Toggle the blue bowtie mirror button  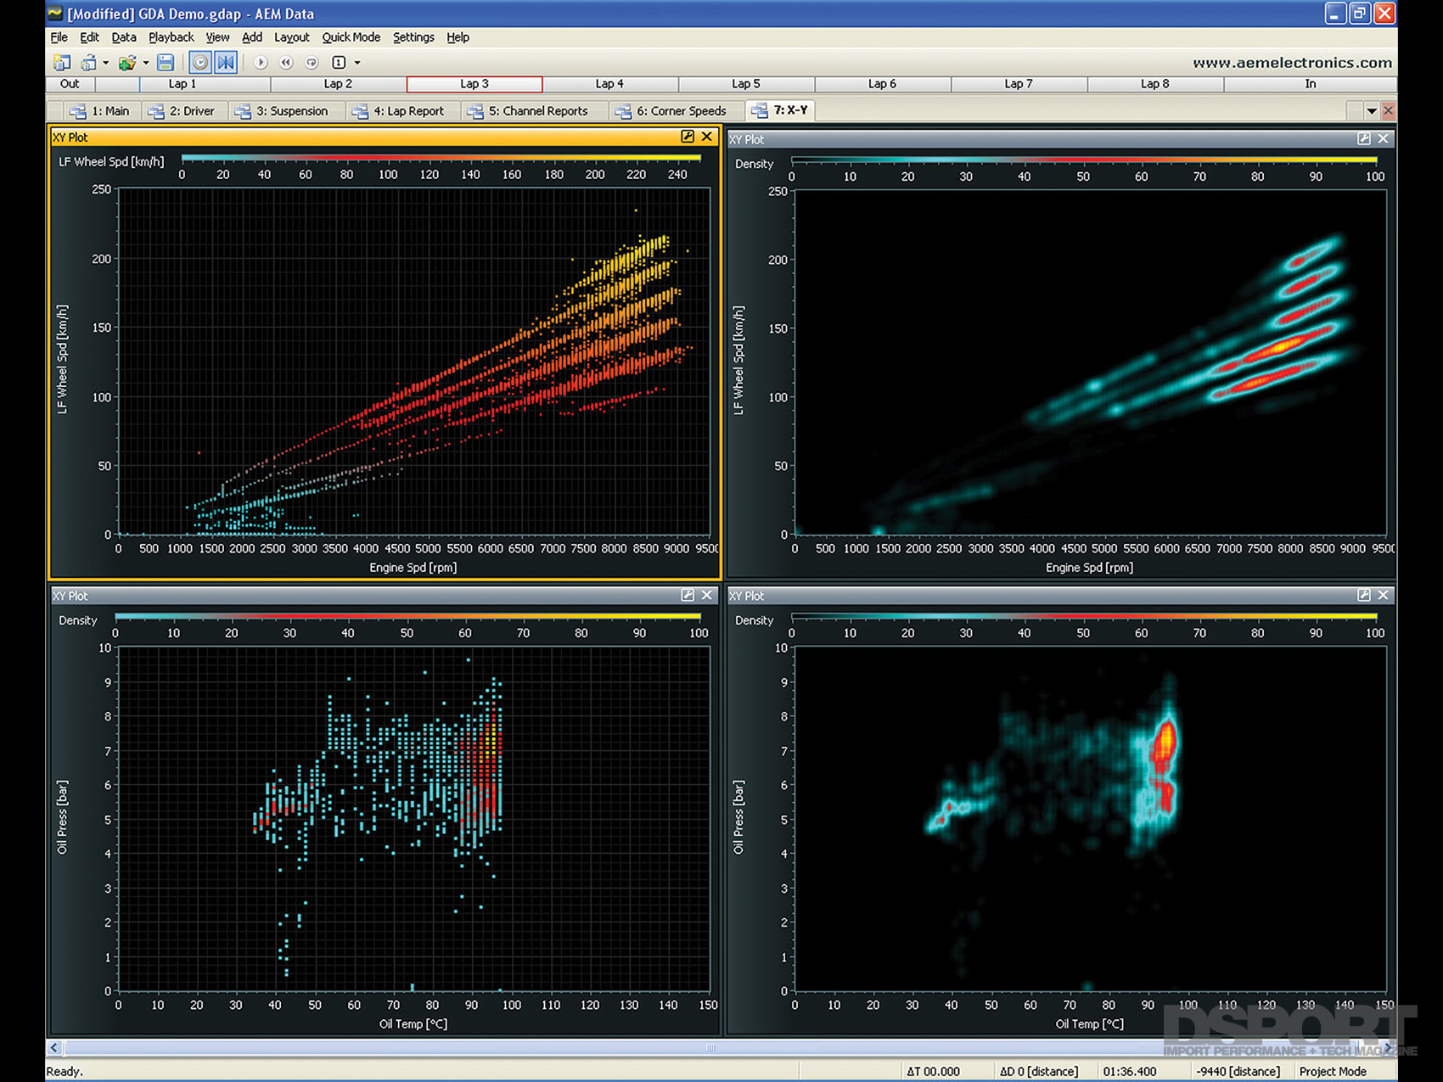click(226, 63)
